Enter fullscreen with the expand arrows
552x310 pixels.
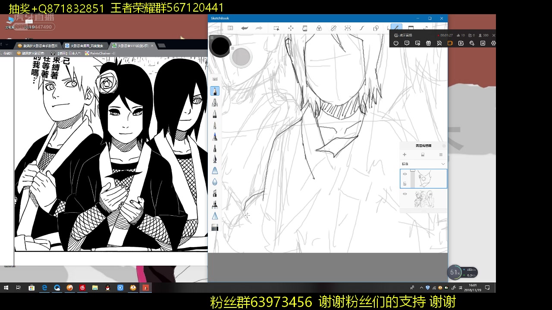[425, 28]
